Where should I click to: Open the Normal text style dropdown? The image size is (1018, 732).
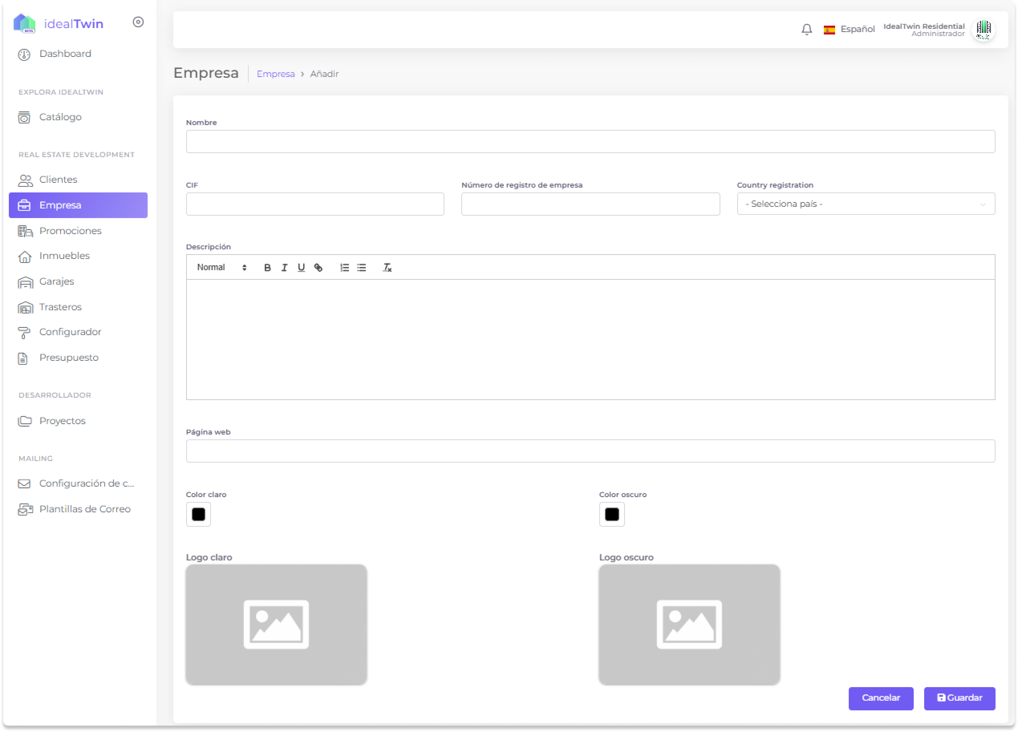222,268
